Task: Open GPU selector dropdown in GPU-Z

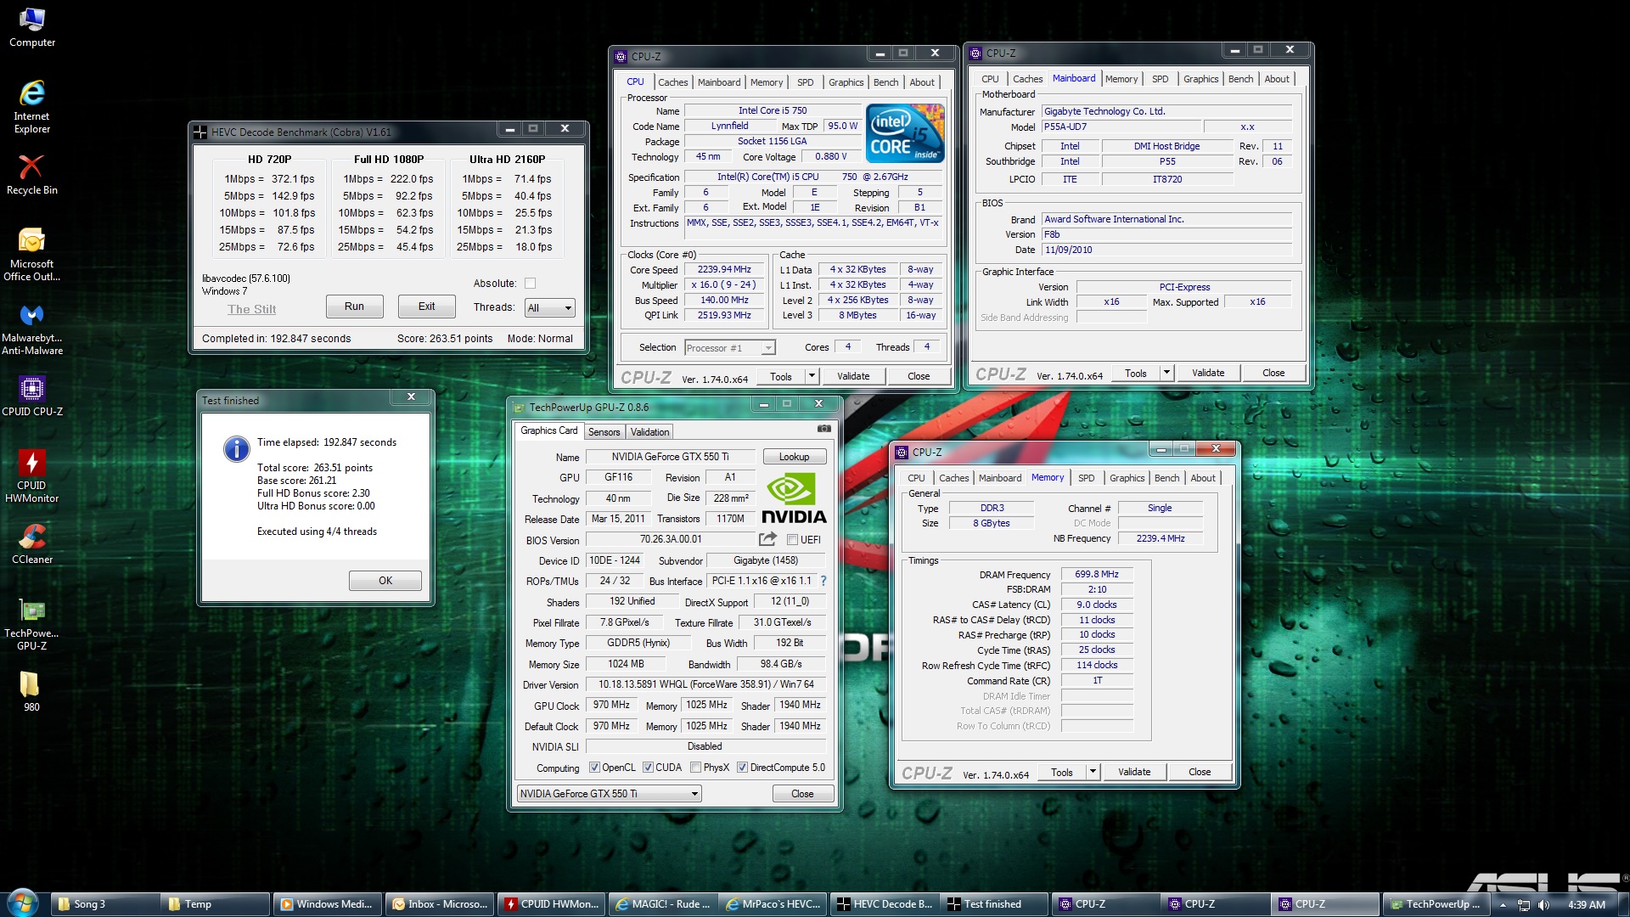Action: click(x=609, y=794)
